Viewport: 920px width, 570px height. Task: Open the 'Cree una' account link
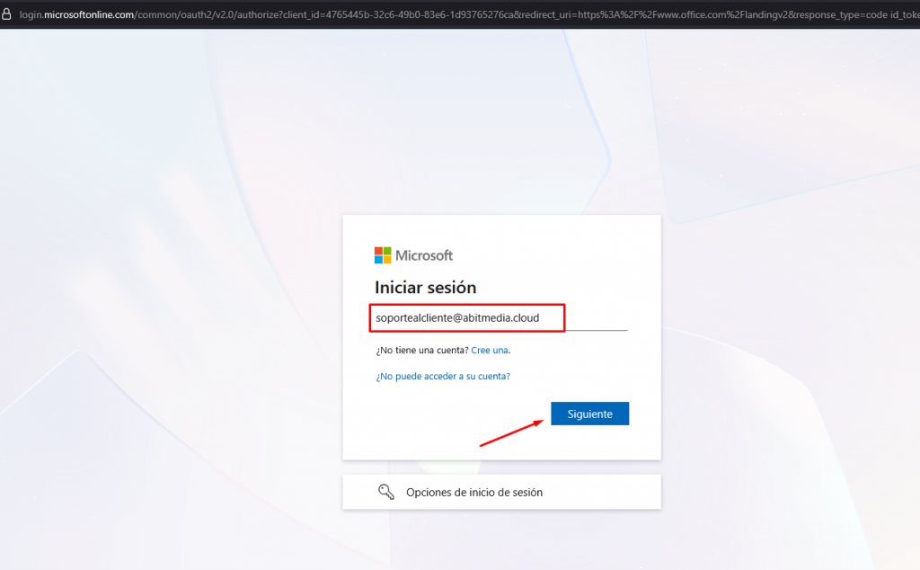coord(490,350)
